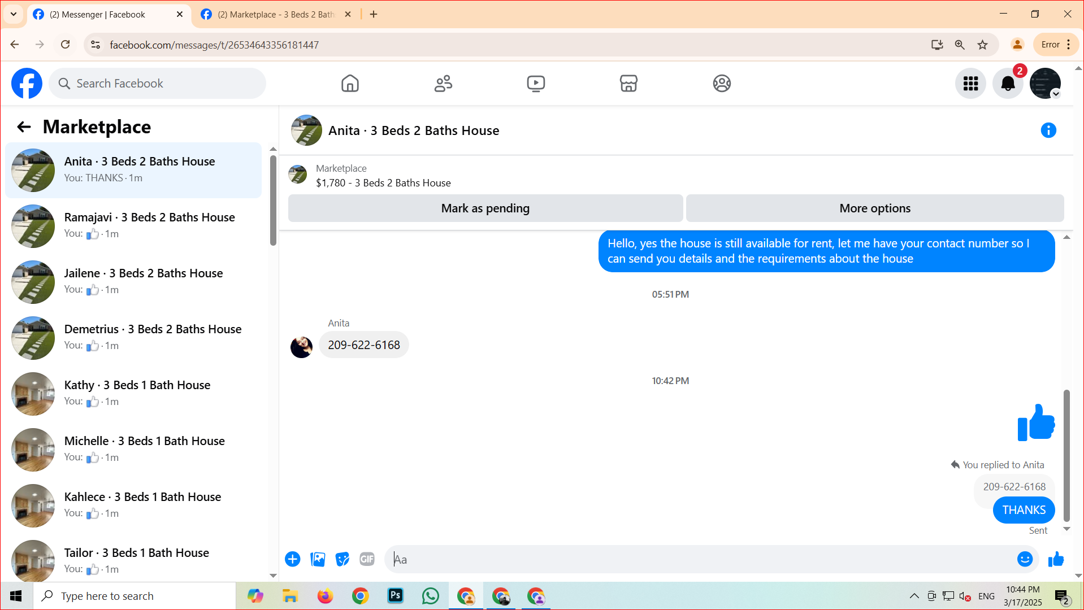Switch to the Messenger | Facebook tab
Image resolution: width=1084 pixels, height=610 pixels.
click(x=107, y=15)
